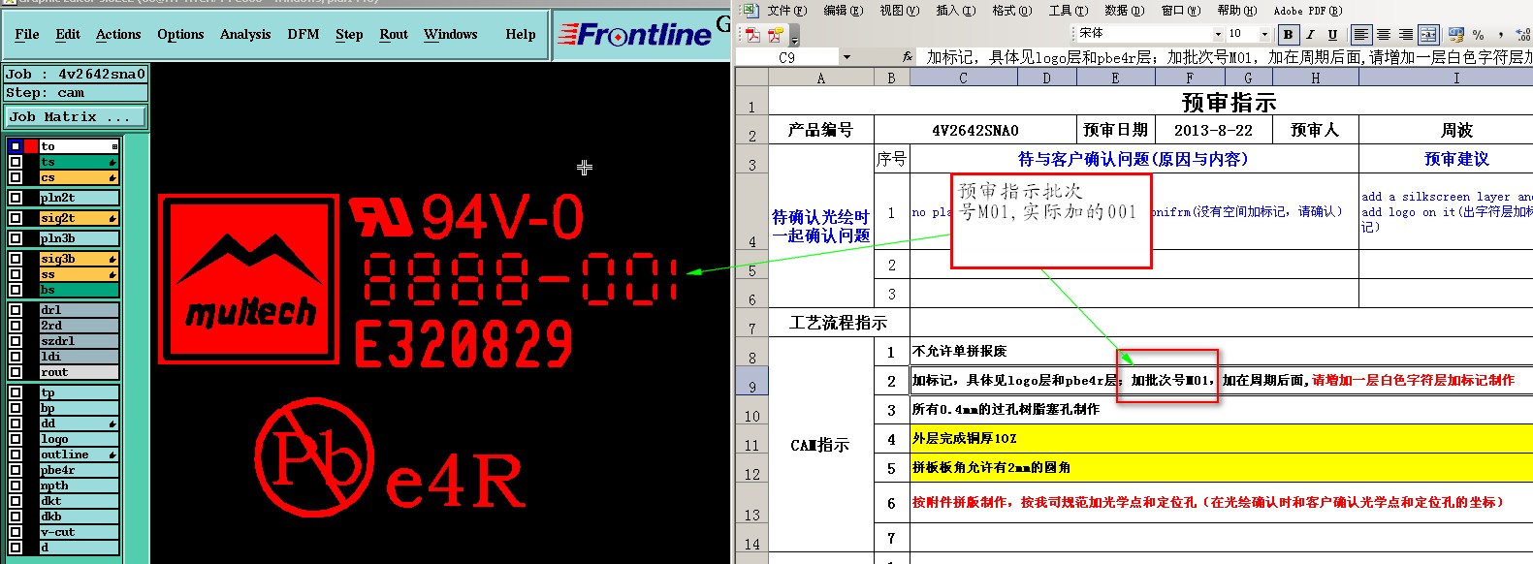
Task: Toggle the 'pln2t' layer checkbox
Action: [16, 198]
